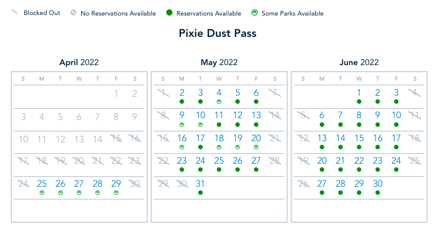This screenshot has height=234, width=440.
Task: Click the partial-availability icon under May 4
Action: (x=219, y=101)
